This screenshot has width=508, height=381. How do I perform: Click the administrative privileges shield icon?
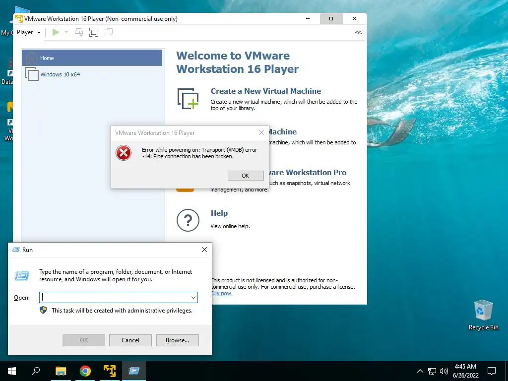[43, 310]
